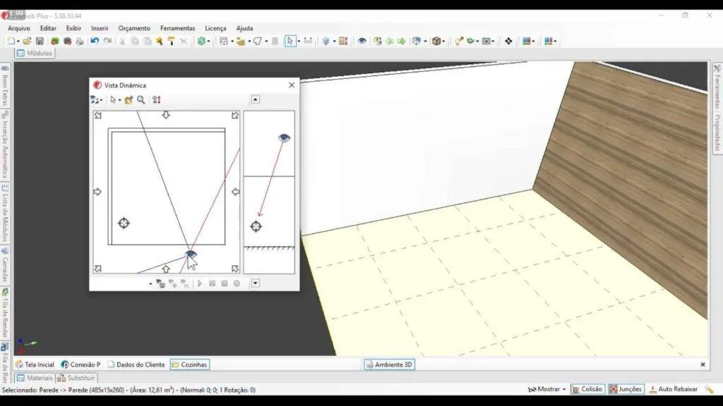Open the camera snapshot dropdown

493,42
